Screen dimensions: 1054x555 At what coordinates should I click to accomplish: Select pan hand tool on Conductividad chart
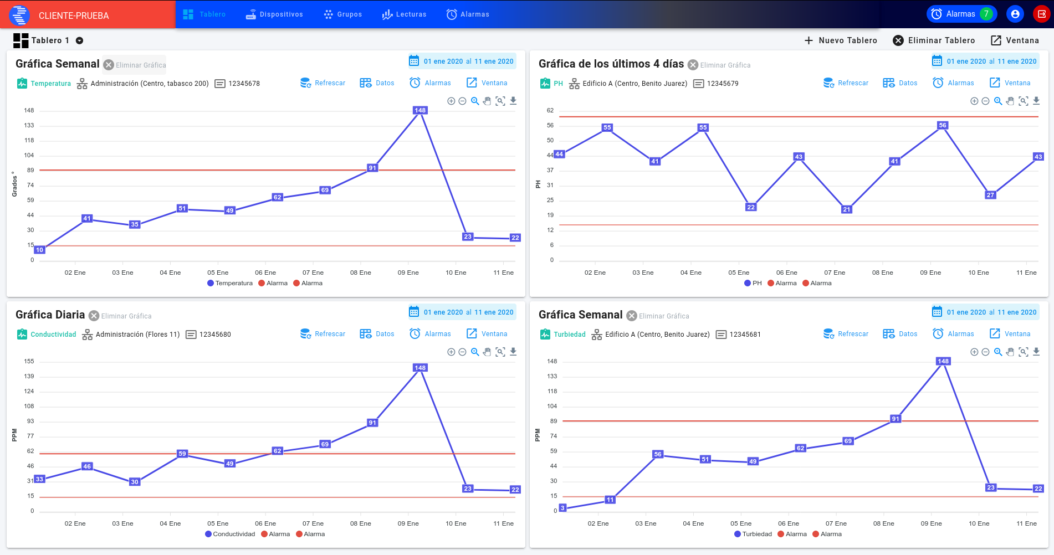(x=487, y=352)
